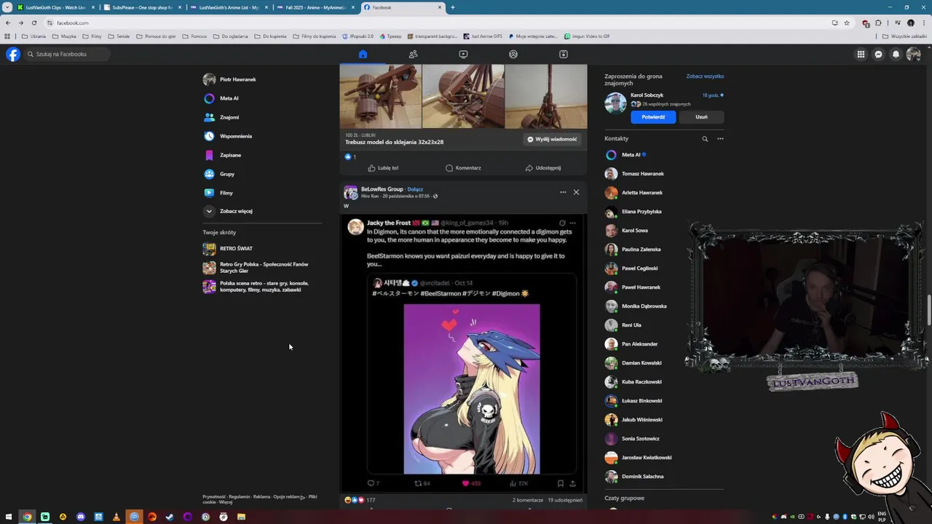Search contacts with the magnifier icon

tap(705, 138)
